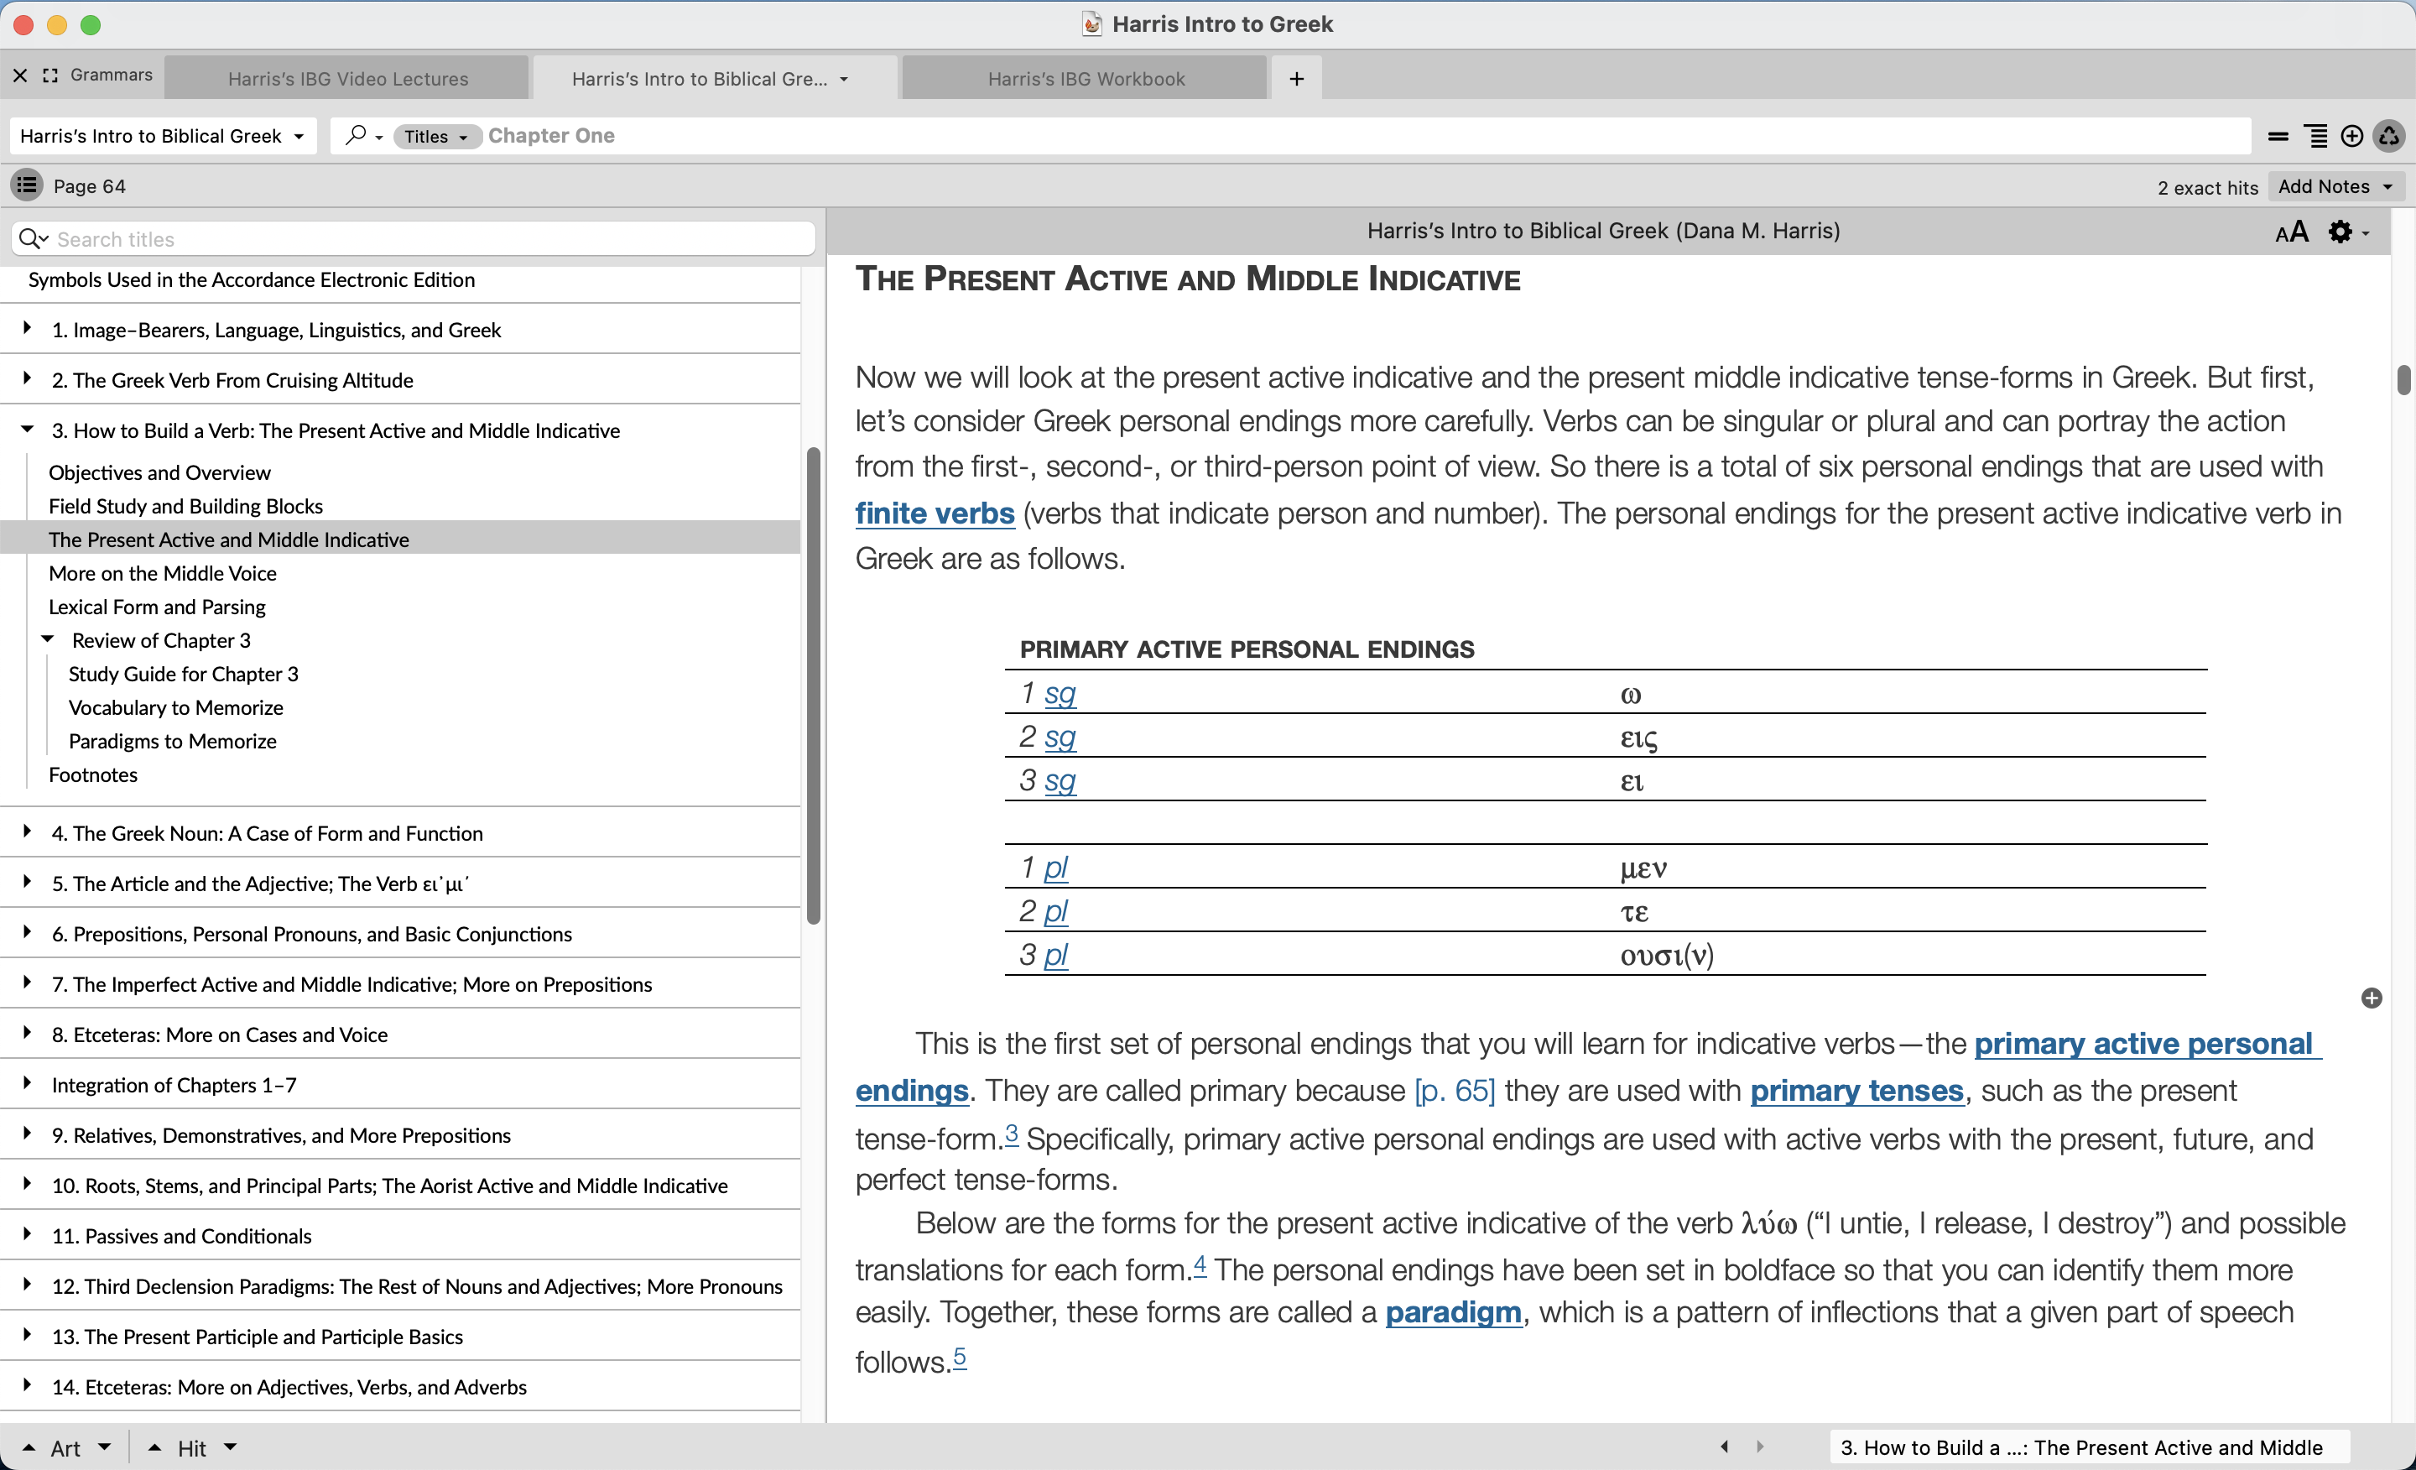Open the AA text size control
The height and width of the screenshot is (1470, 2416).
[2290, 232]
